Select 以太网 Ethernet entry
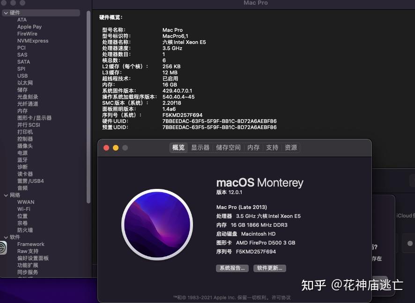This screenshot has width=415, height=303. (x=25, y=83)
